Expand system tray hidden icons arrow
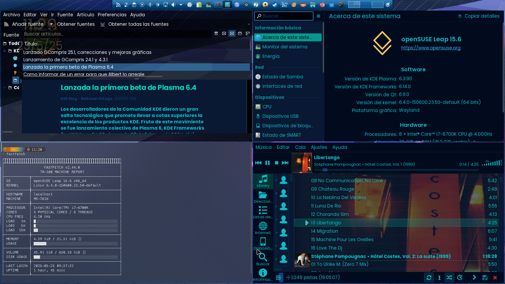Viewport: 505px width, 284px height. pos(181,5)
